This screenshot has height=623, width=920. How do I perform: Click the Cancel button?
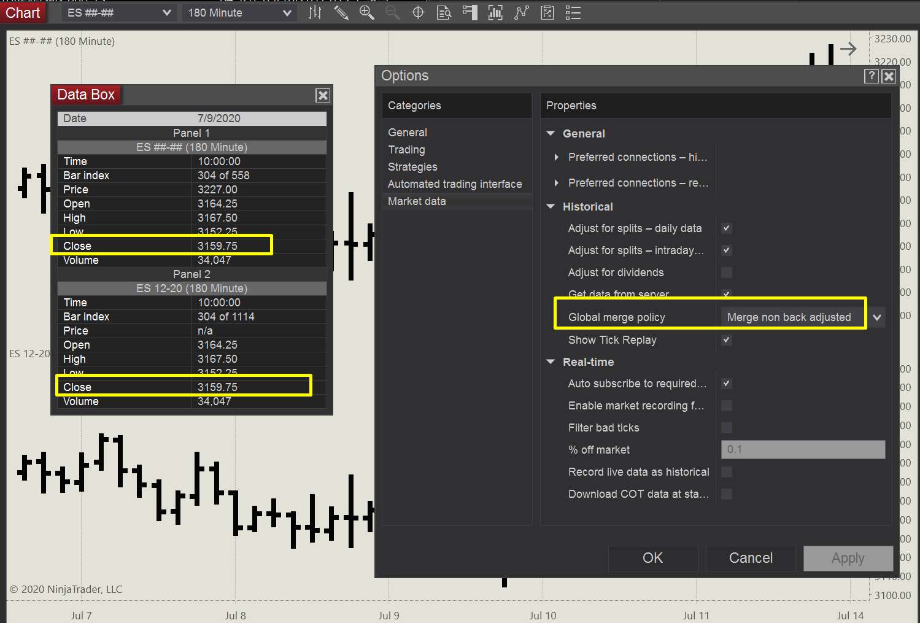[x=751, y=558]
